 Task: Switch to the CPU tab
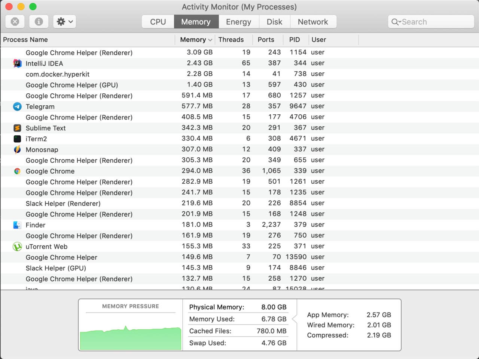coord(158,22)
